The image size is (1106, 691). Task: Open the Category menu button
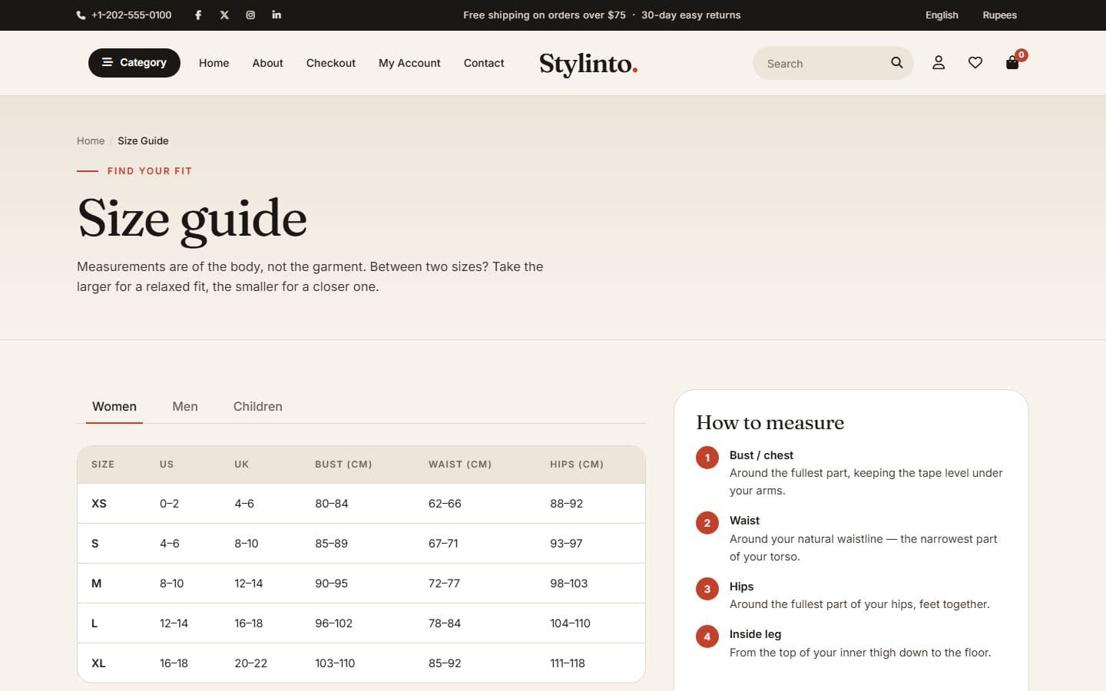[134, 63]
